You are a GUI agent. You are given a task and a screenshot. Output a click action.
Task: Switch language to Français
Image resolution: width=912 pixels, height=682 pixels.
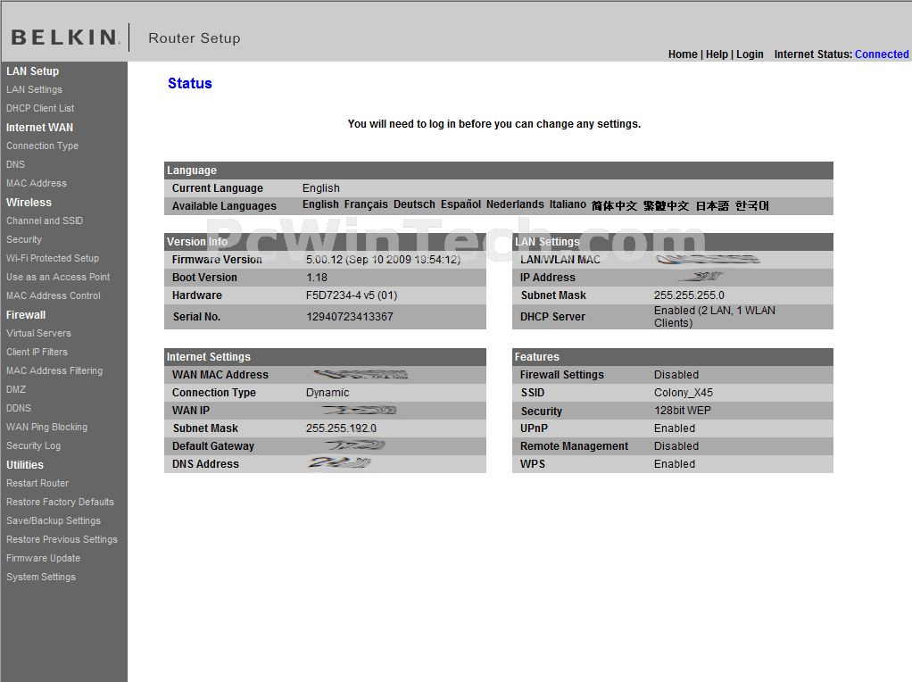click(366, 204)
